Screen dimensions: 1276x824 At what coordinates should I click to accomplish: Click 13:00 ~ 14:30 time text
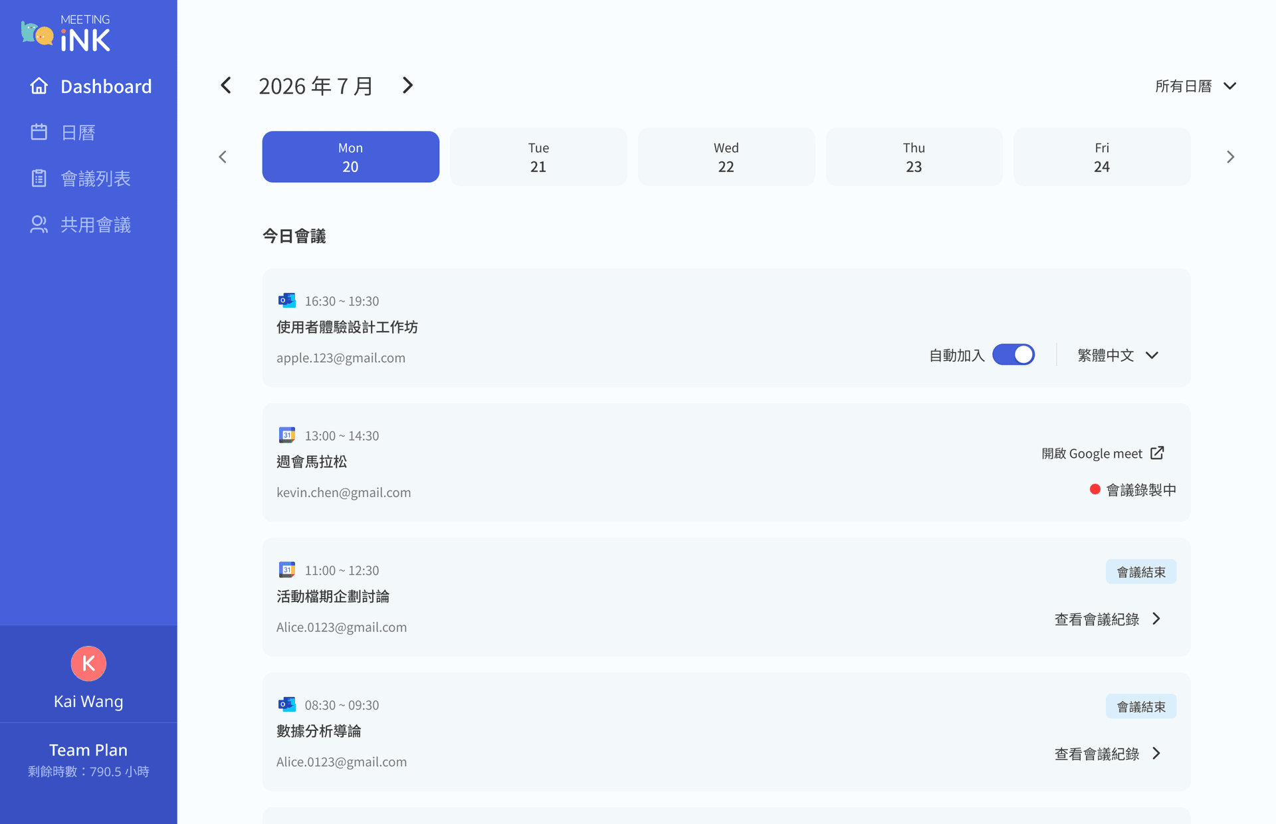342,436
